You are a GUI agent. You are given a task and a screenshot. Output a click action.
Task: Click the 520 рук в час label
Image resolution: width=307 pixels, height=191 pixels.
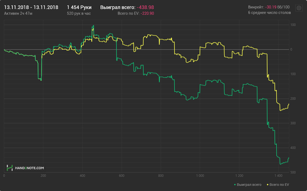[x=79, y=14]
